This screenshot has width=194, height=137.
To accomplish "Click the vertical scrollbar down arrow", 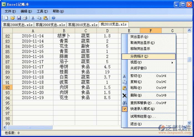I will [189, 123].
